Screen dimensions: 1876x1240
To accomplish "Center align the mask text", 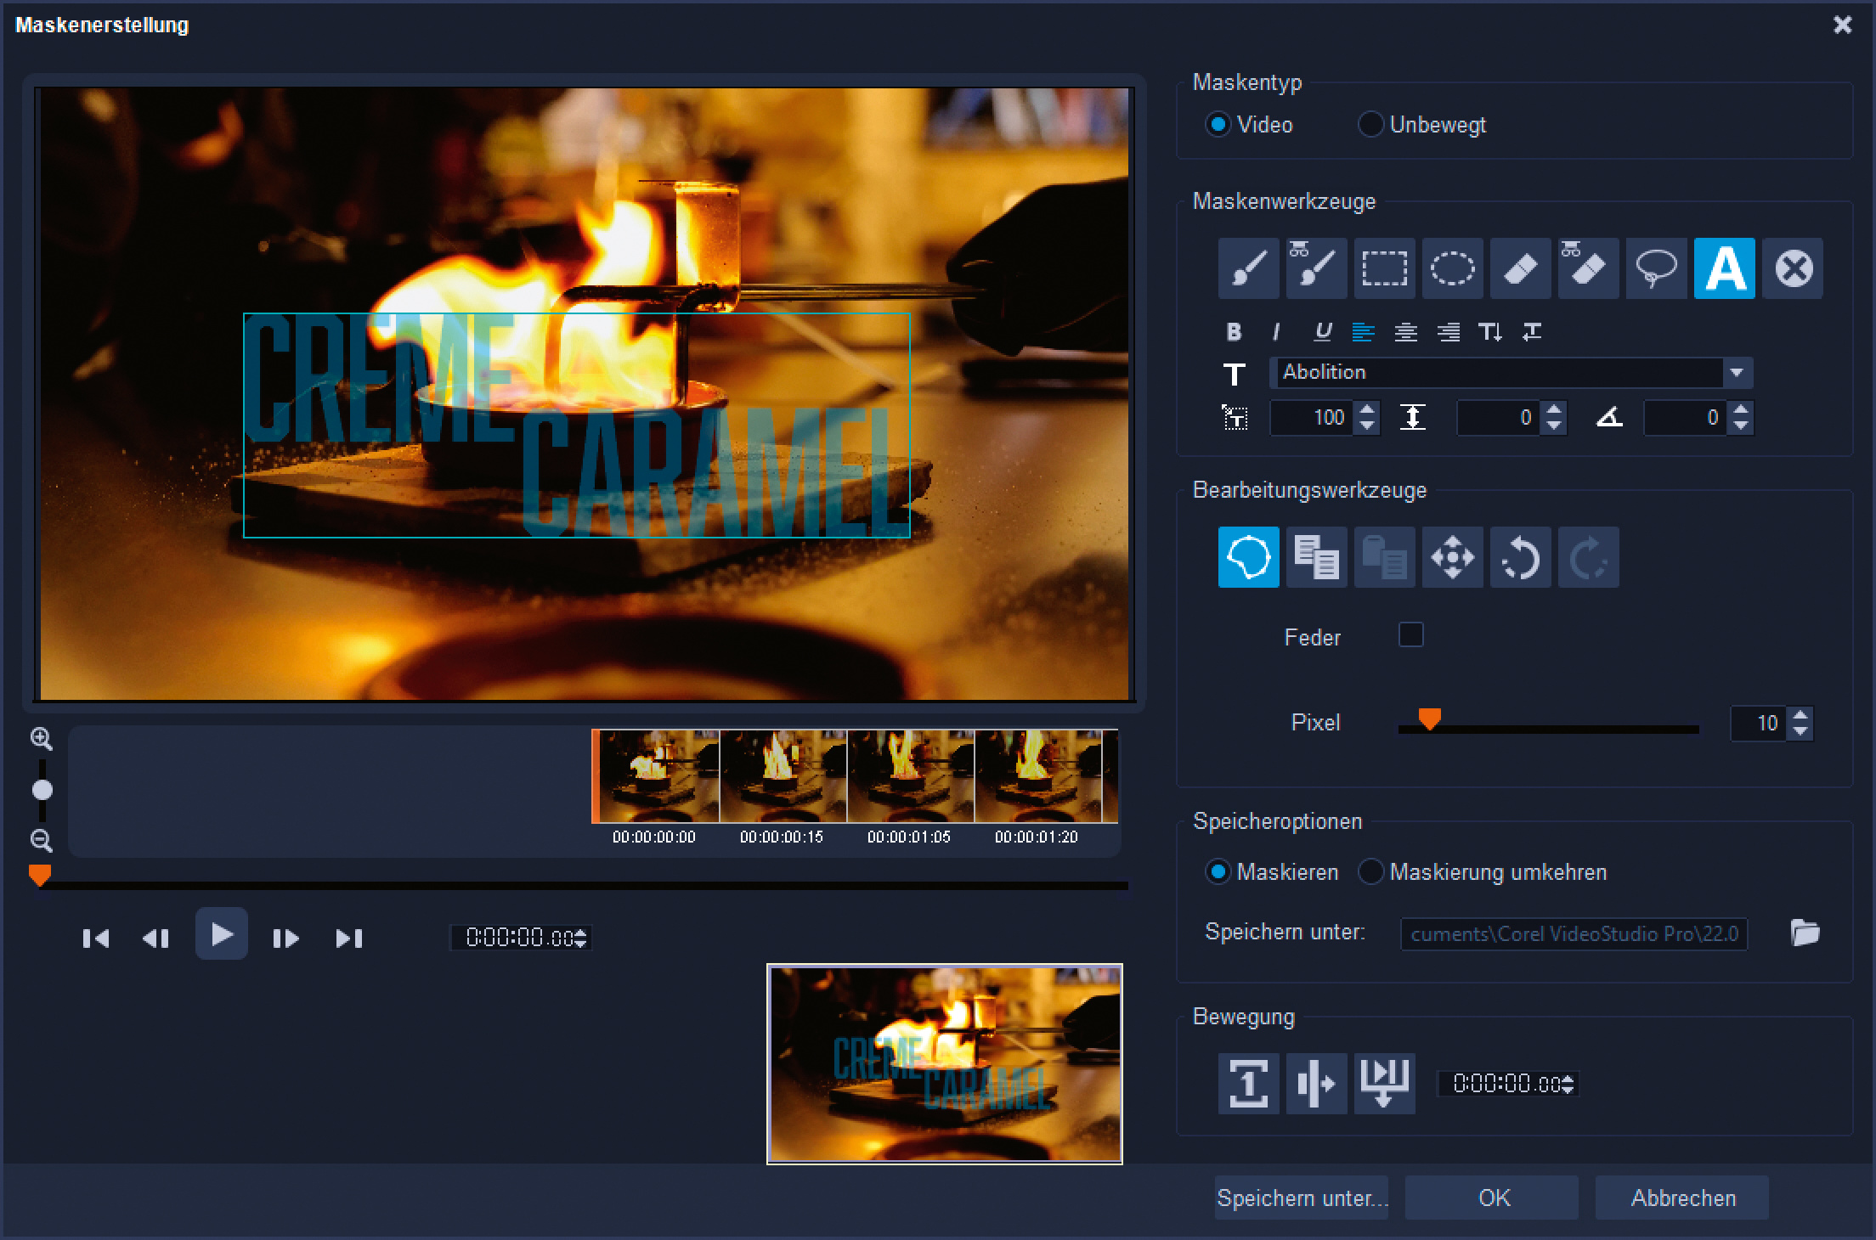I will [1405, 332].
